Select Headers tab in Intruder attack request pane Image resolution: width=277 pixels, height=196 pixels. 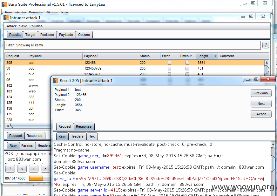[x=43, y=145]
